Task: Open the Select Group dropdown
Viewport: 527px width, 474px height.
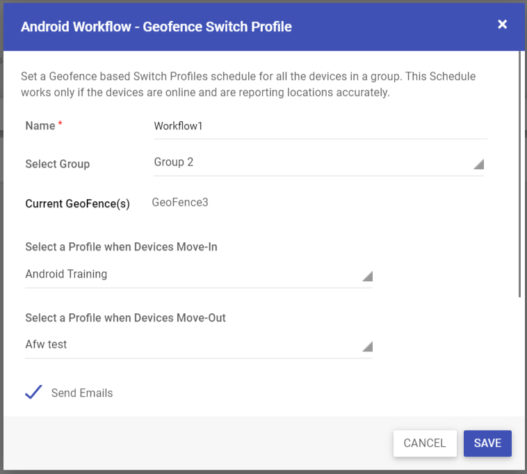Action: pos(318,163)
